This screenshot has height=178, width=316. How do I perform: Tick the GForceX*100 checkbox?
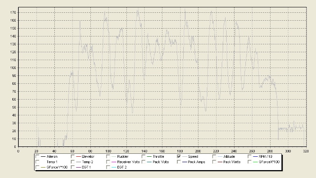pyautogui.click(x=249, y=162)
